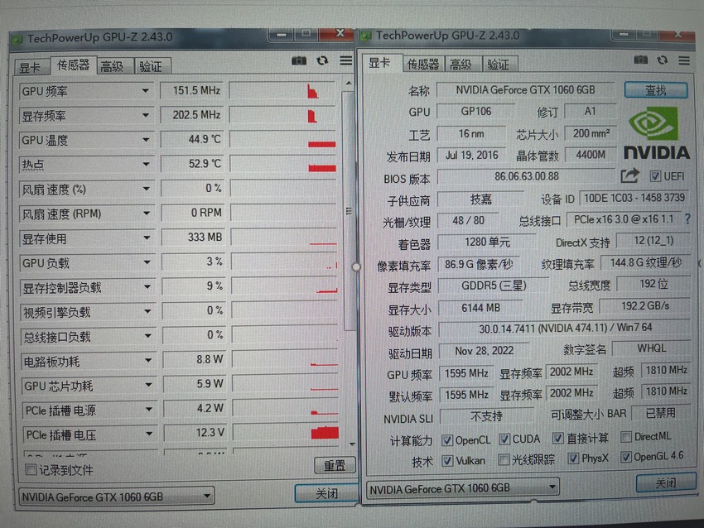
Task: Open the 风扇速度 (RPM) sensor dropdown
Action: click(x=147, y=213)
